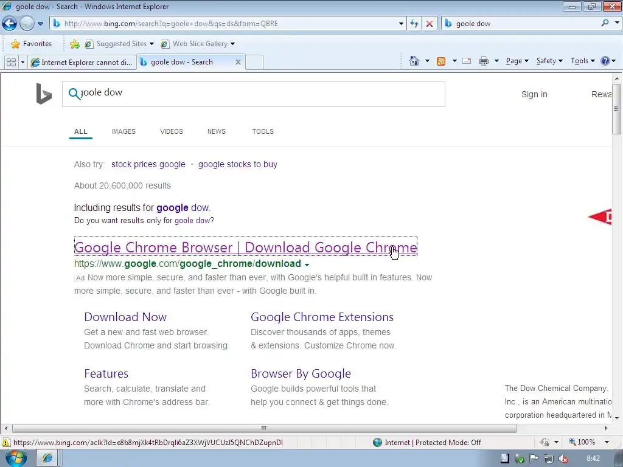Open a new blank tab

click(x=254, y=63)
